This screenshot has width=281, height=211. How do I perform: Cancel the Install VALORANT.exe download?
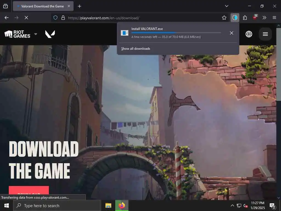coord(232,33)
